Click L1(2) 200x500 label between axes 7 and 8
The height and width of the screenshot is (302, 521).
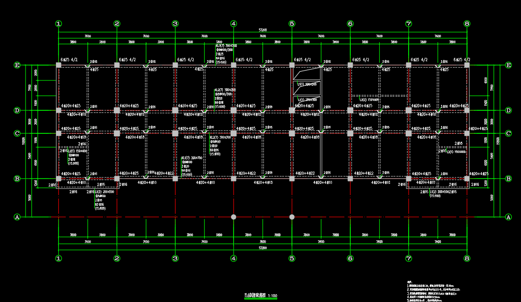pyautogui.click(x=439, y=192)
